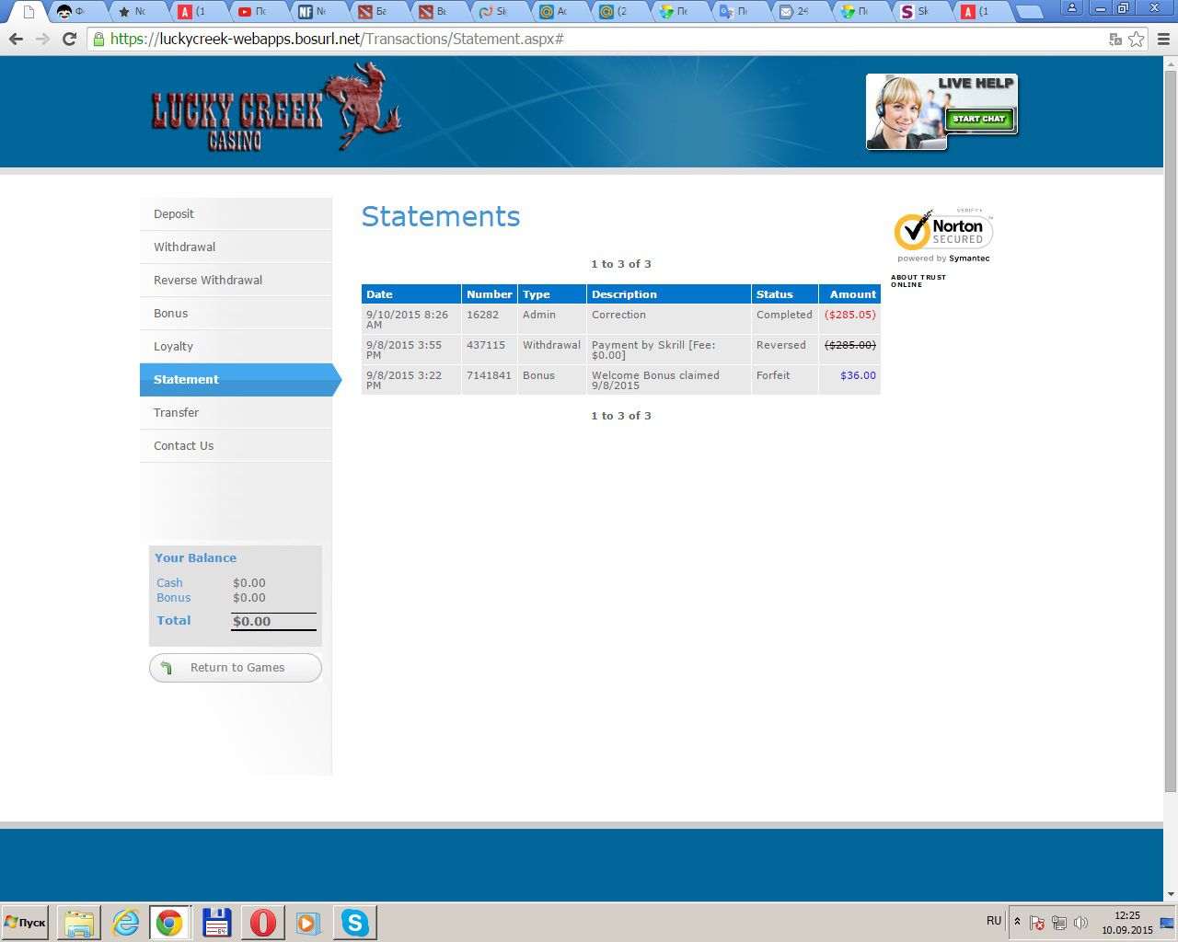
Task: Reload the page with the refresh icon
Action: [69, 40]
